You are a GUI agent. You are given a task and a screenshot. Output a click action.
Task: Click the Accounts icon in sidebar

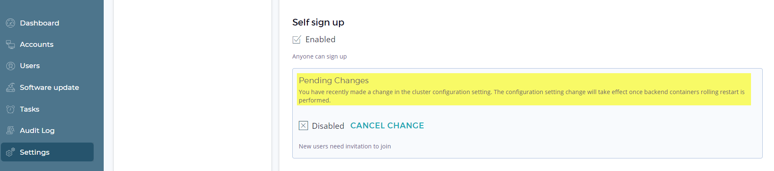[x=10, y=44]
